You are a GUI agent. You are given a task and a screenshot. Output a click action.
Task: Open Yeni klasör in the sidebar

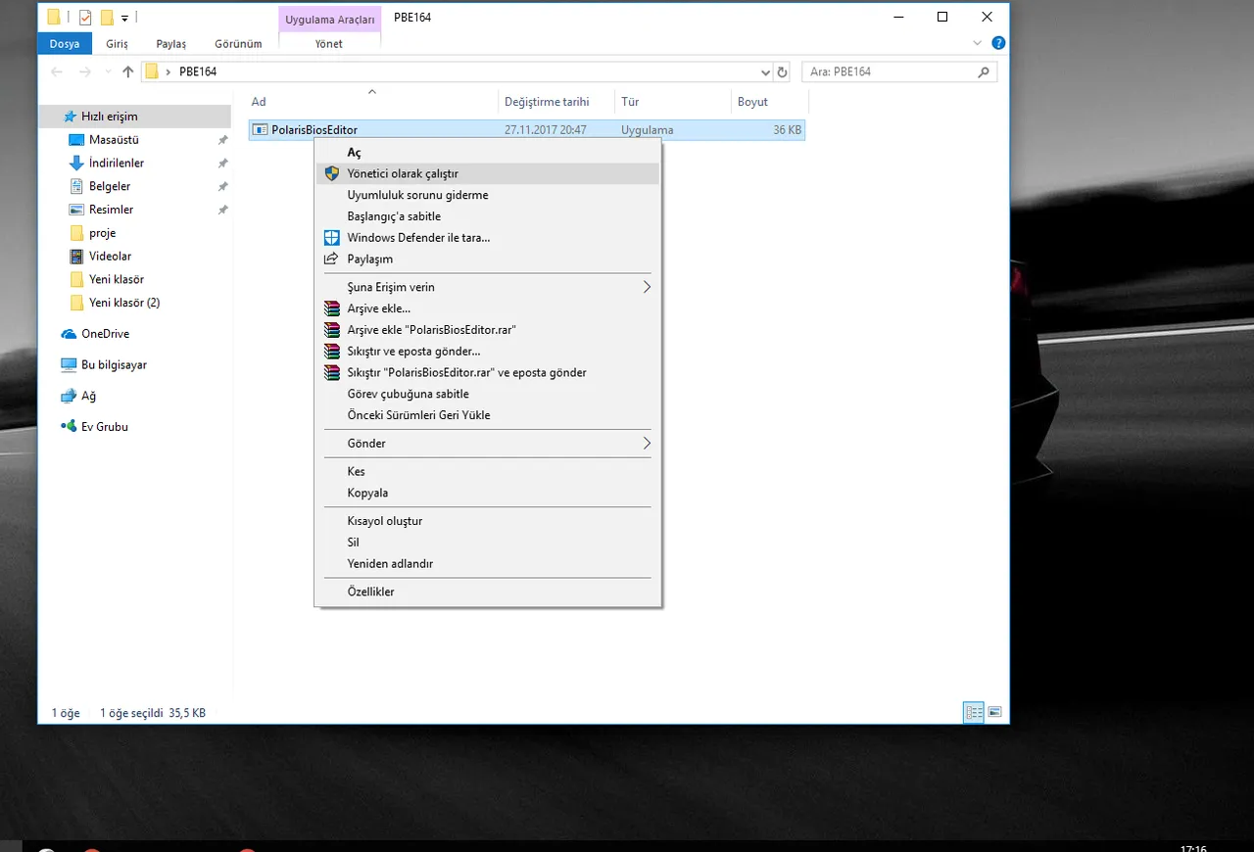tap(116, 279)
